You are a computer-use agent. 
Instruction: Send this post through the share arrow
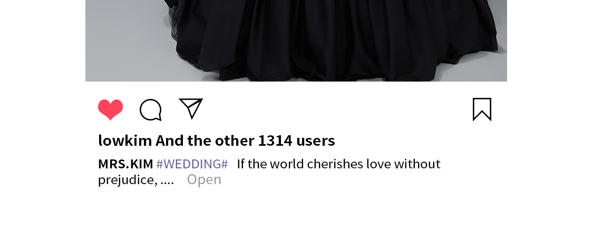(191, 108)
